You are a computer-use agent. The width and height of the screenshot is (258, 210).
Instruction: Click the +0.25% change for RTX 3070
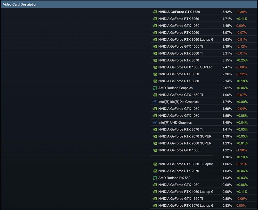coord(242,60)
